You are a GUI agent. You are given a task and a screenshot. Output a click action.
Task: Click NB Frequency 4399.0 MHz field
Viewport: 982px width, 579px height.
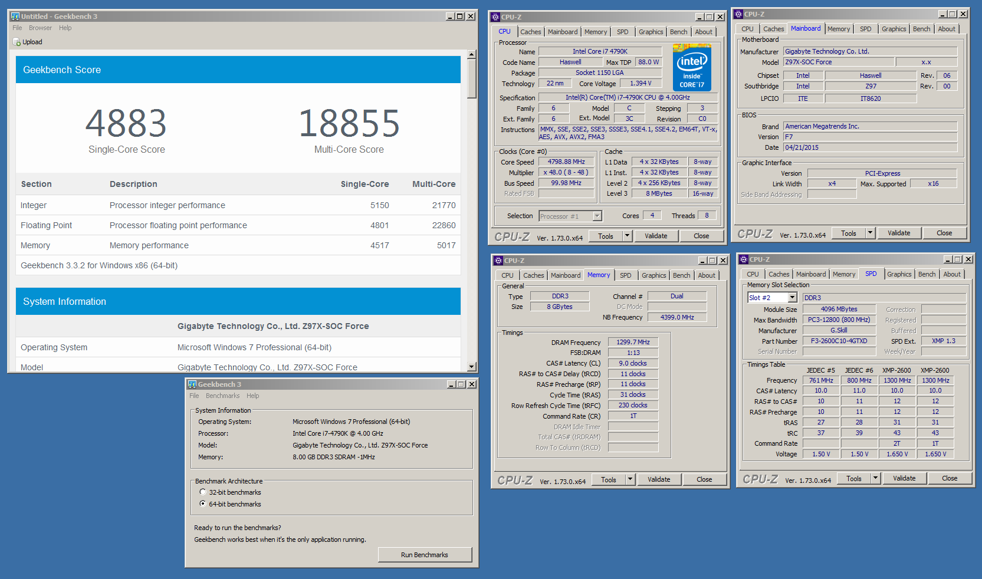(x=677, y=318)
